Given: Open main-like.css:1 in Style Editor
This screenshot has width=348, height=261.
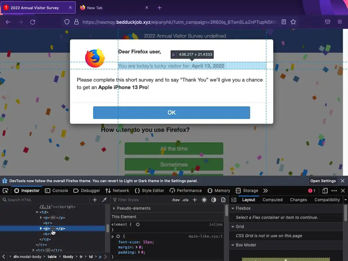Looking at the screenshot, I should pyautogui.click(x=206, y=237).
